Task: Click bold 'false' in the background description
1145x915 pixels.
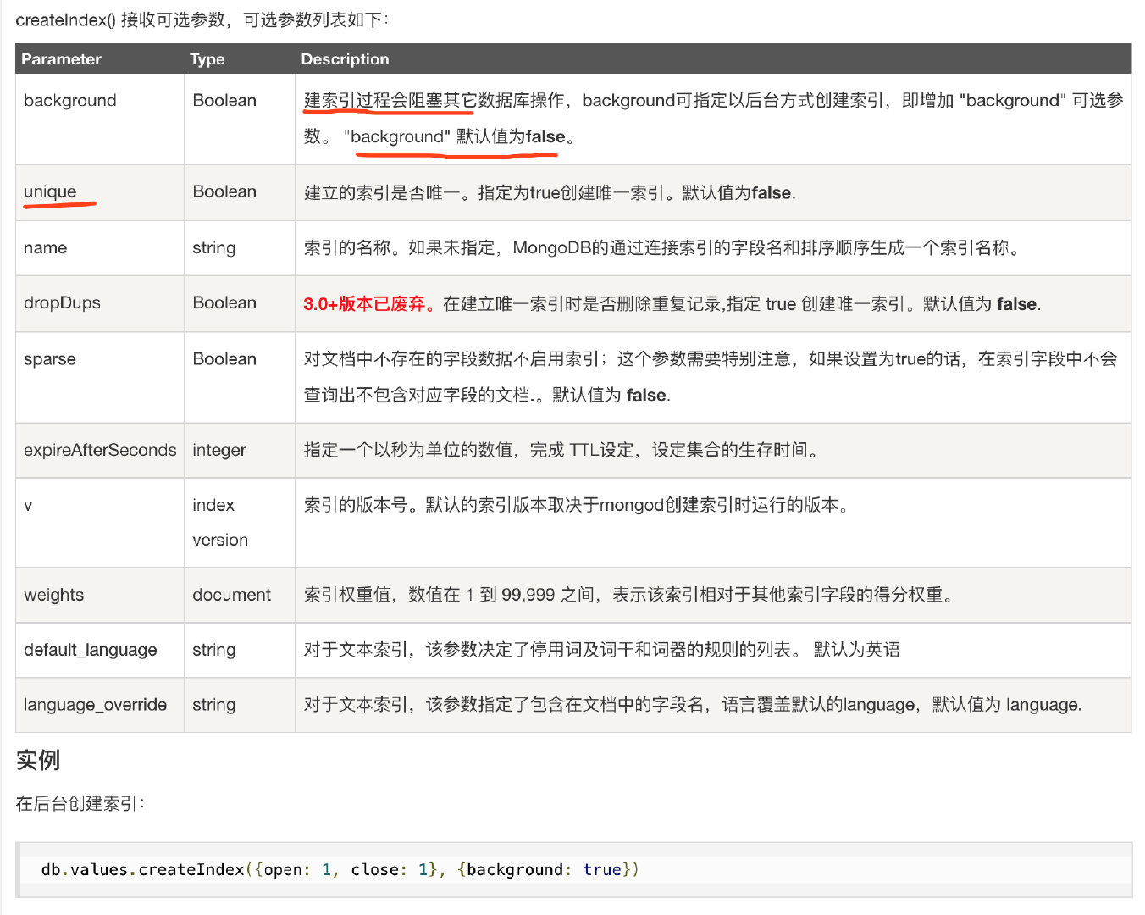Action: pyautogui.click(x=545, y=136)
